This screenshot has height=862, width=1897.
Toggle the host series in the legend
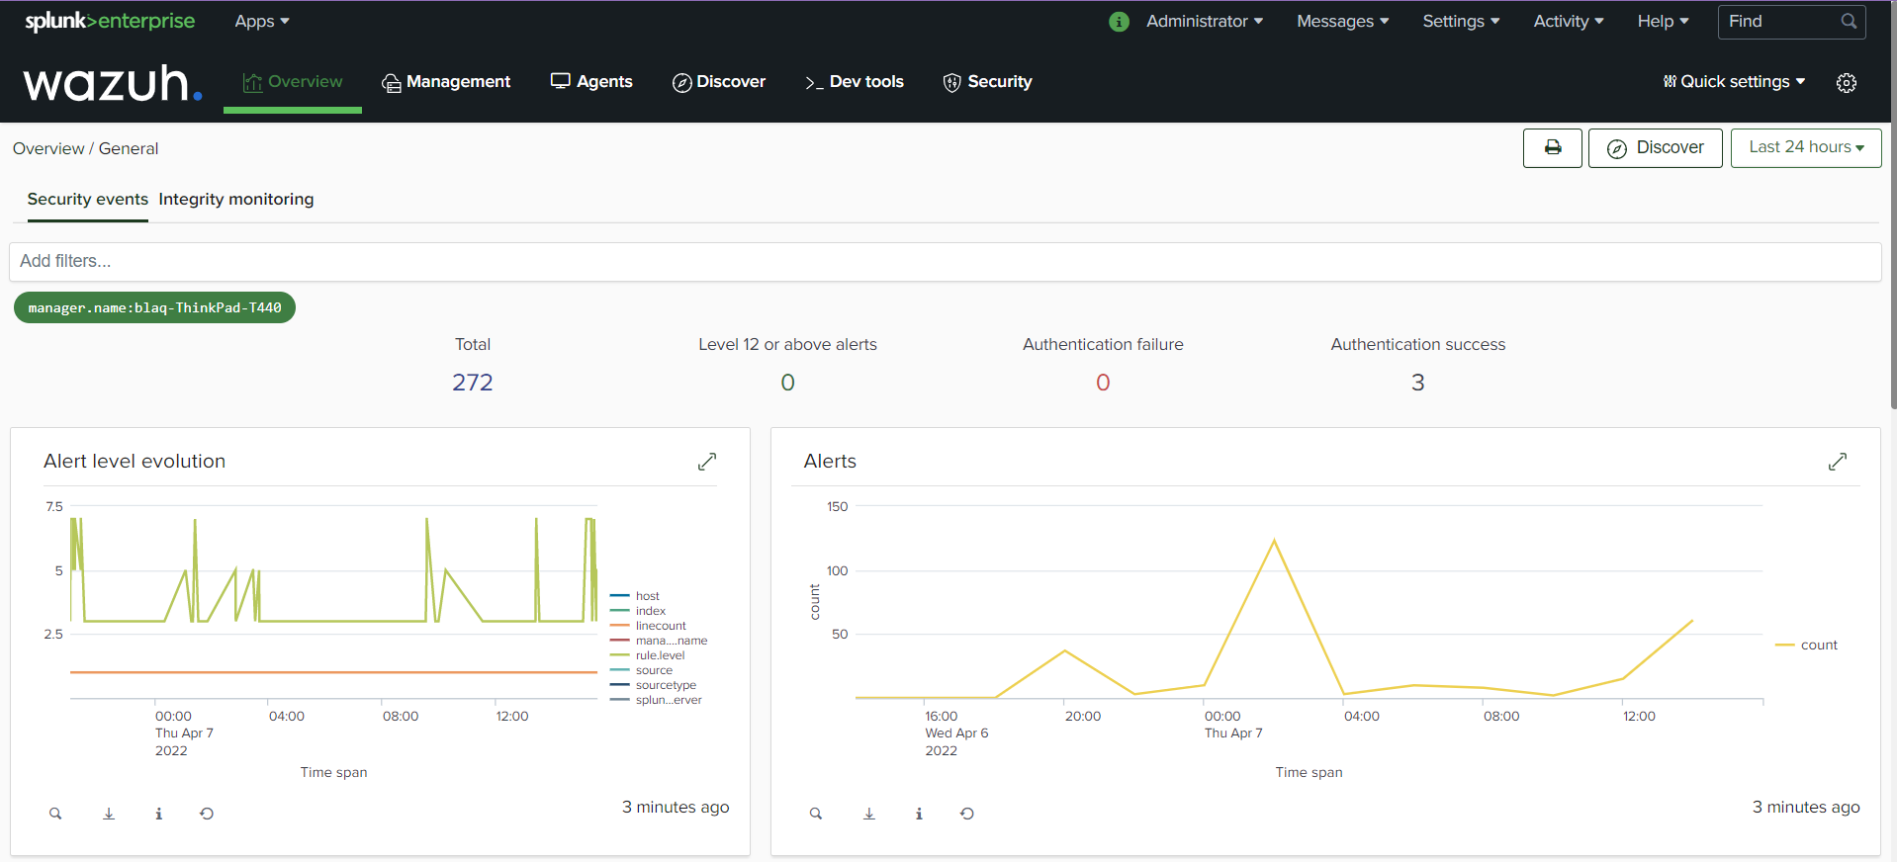coord(635,596)
